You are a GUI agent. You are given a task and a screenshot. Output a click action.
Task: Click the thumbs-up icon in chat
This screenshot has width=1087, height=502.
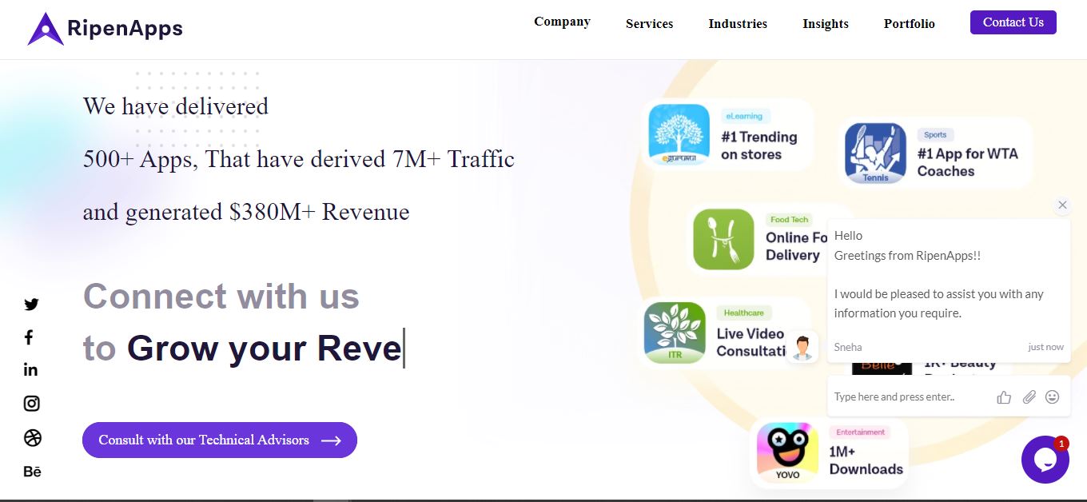tap(1004, 397)
